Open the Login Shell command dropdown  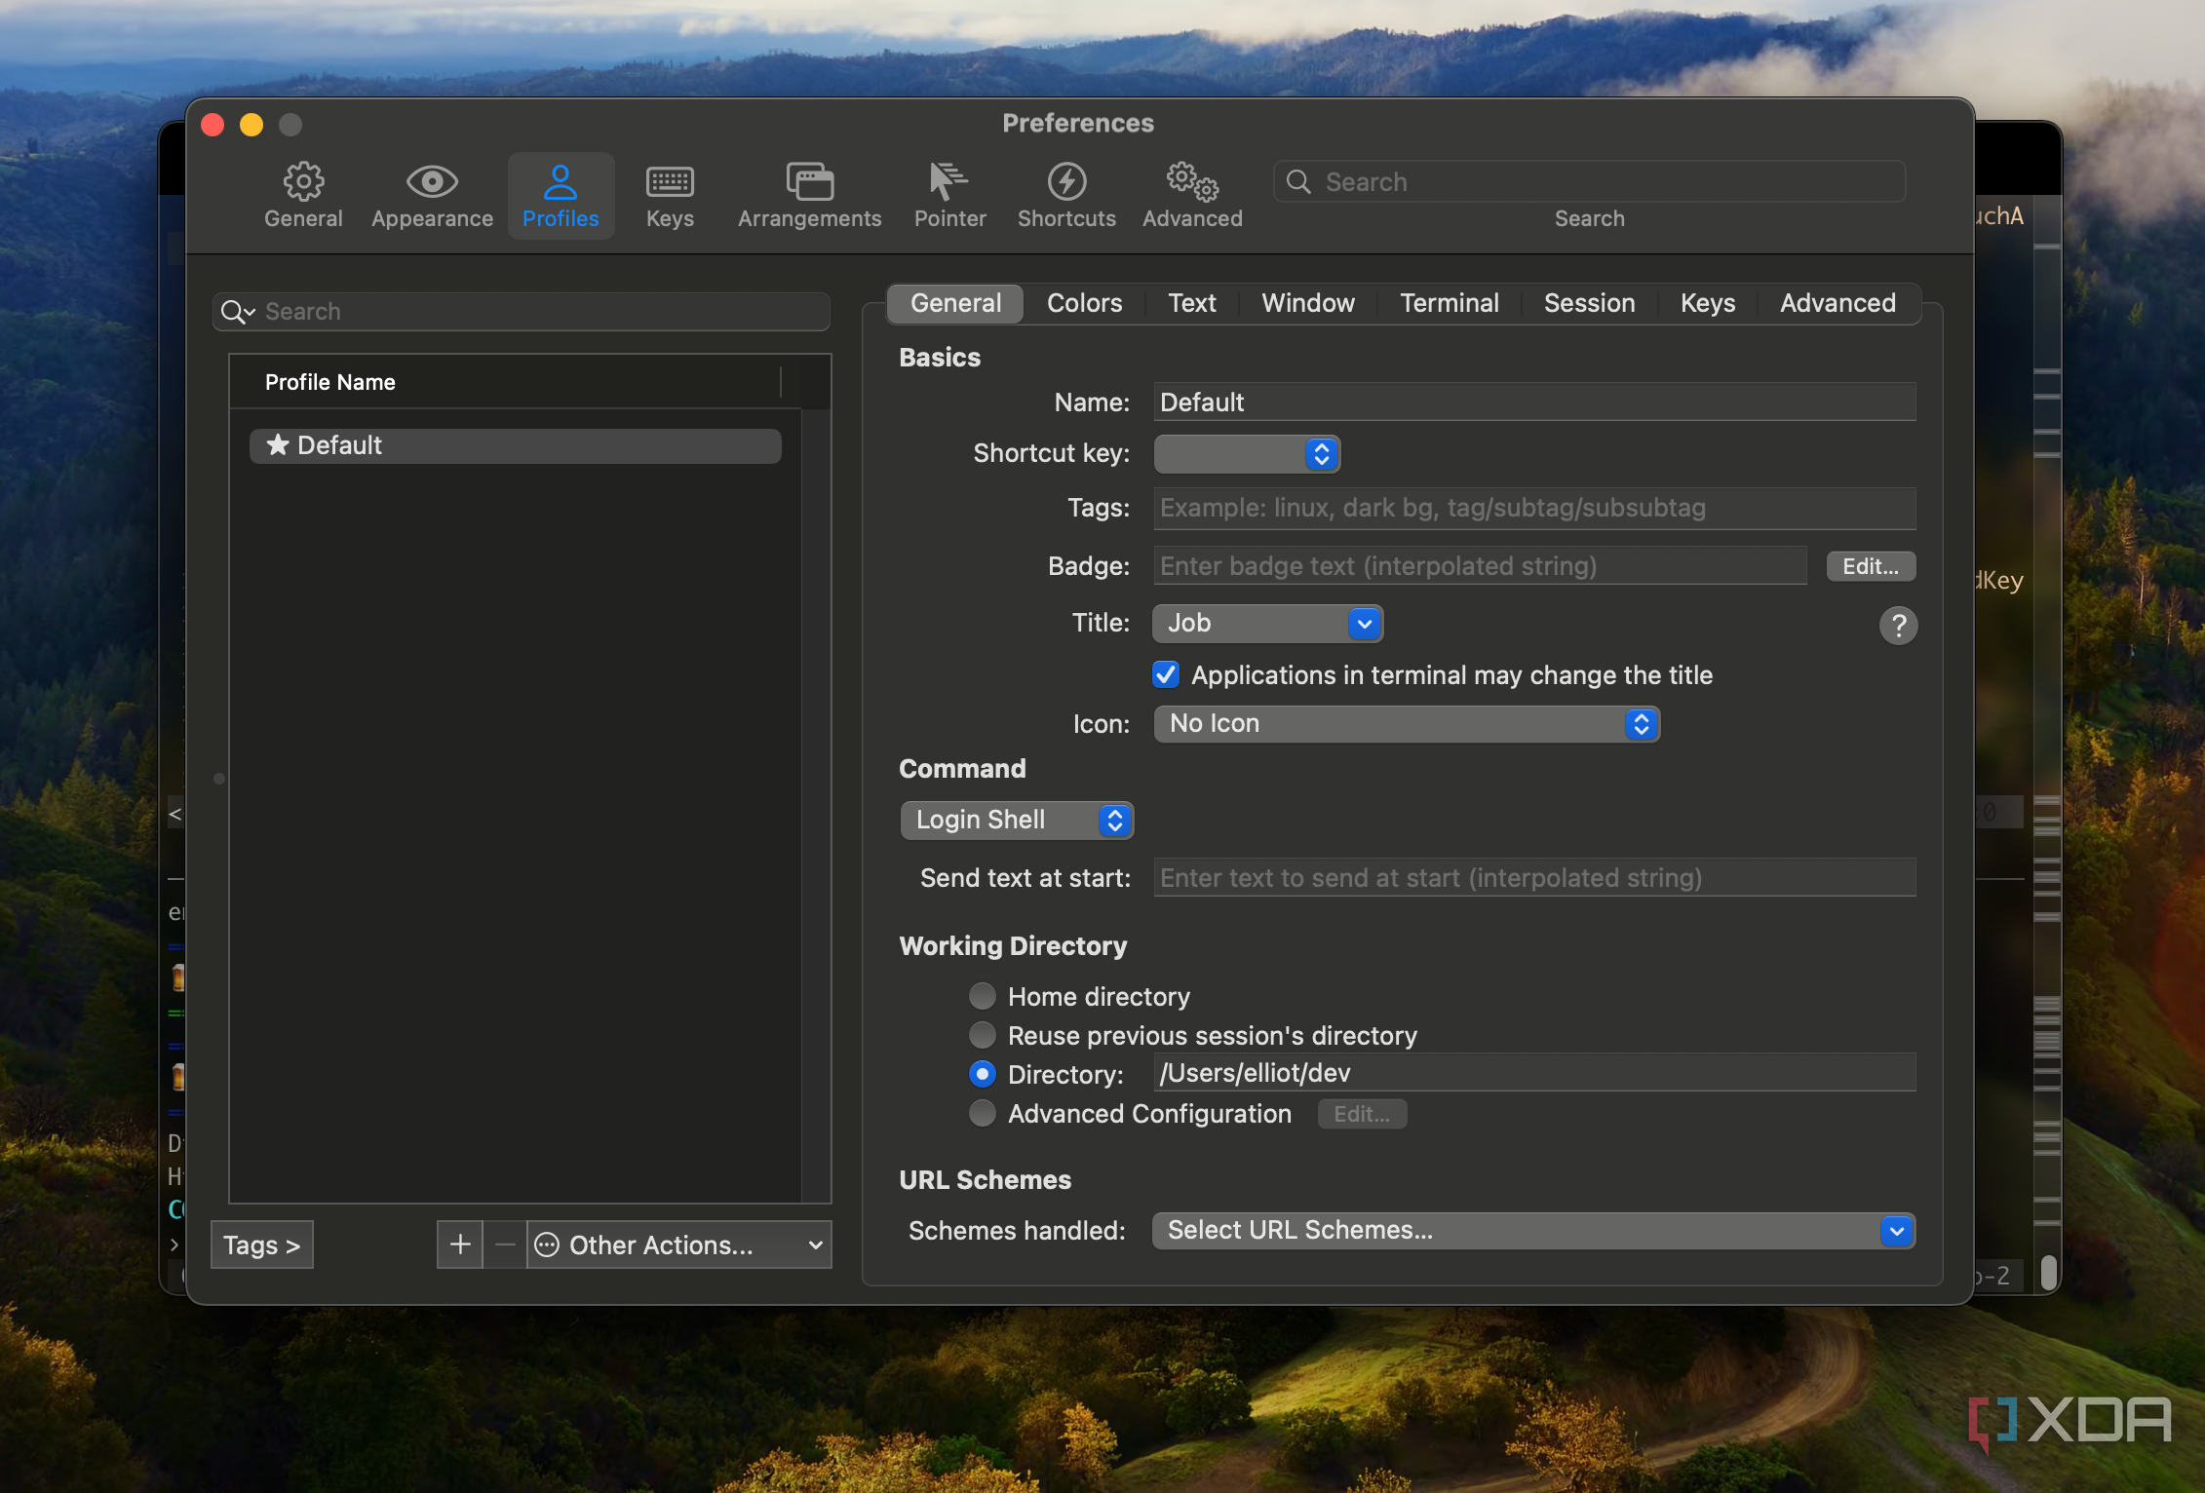point(1017,820)
